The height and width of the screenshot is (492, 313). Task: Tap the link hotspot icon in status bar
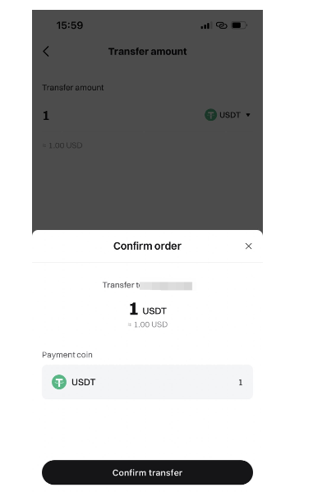(x=222, y=25)
